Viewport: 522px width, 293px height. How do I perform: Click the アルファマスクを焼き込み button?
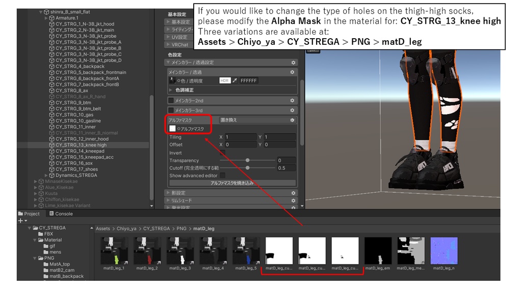(232, 183)
